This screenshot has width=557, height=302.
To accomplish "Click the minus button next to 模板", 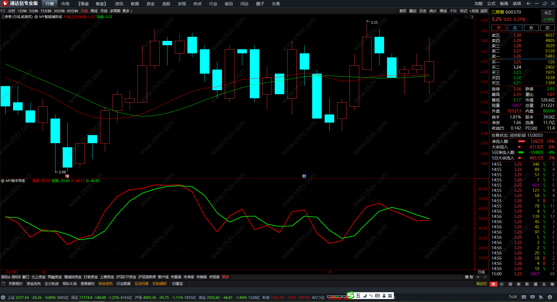I will (x=485, y=277).
